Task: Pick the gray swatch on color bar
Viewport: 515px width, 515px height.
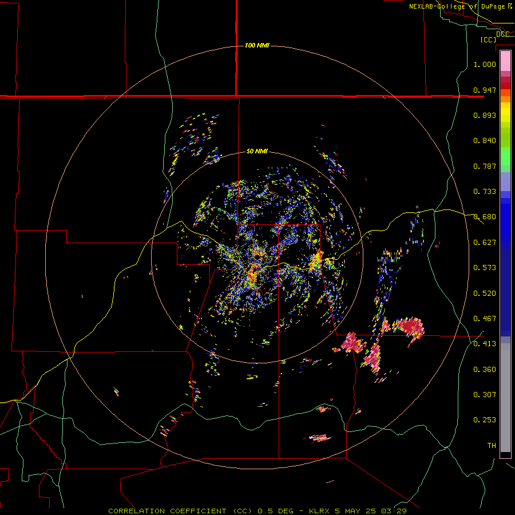Action: pos(505,398)
